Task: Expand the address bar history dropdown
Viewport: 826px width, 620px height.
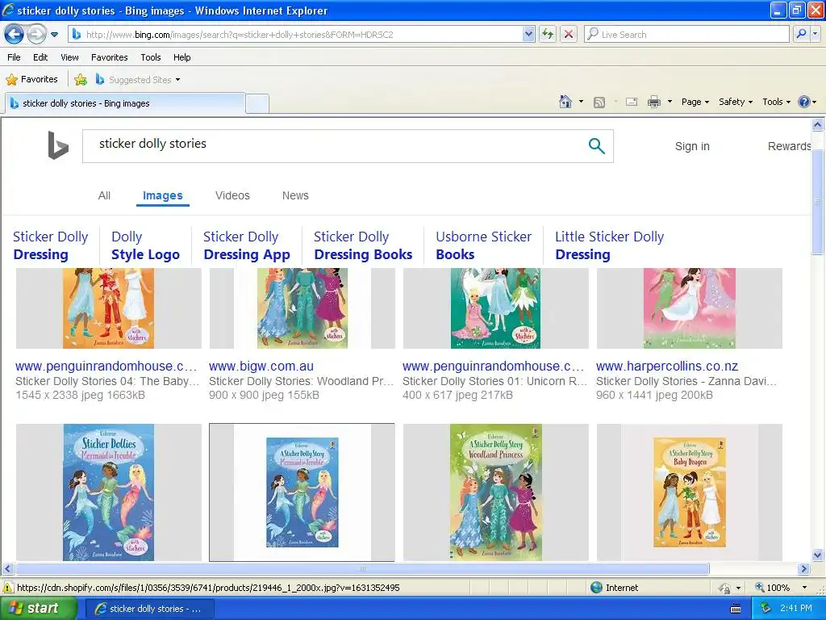Action: click(x=528, y=35)
